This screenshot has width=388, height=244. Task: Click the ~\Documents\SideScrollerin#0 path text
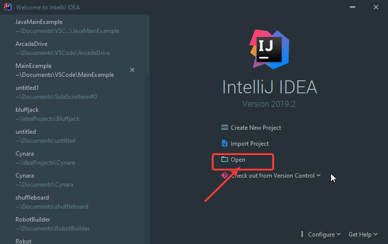[56, 97]
